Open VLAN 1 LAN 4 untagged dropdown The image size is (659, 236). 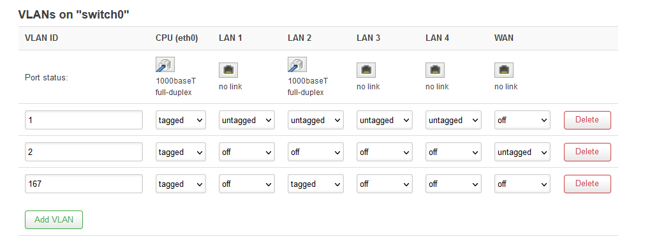pos(454,120)
